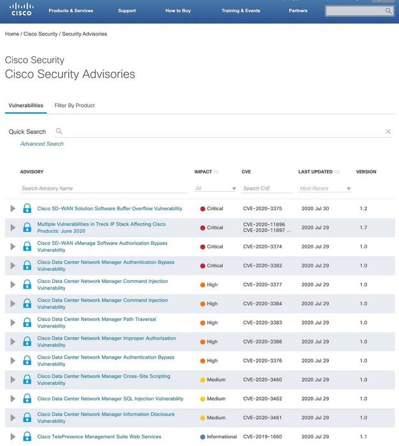The width and height of the screenshot is (399, 446).
Task: Click the red Critical dot for CVE-2020-3375
Action: tap(202, 209)
